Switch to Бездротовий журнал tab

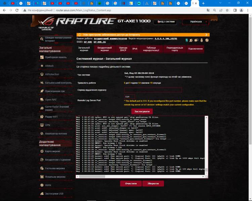tap(104, 49)
